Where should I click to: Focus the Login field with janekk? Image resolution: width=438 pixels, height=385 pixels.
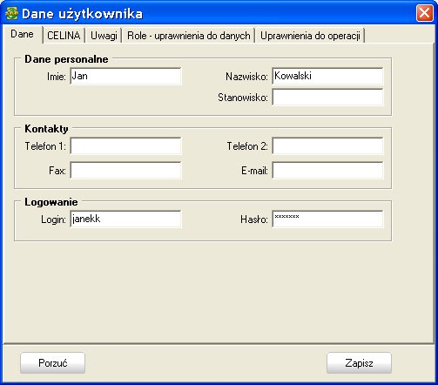(125, 219)
